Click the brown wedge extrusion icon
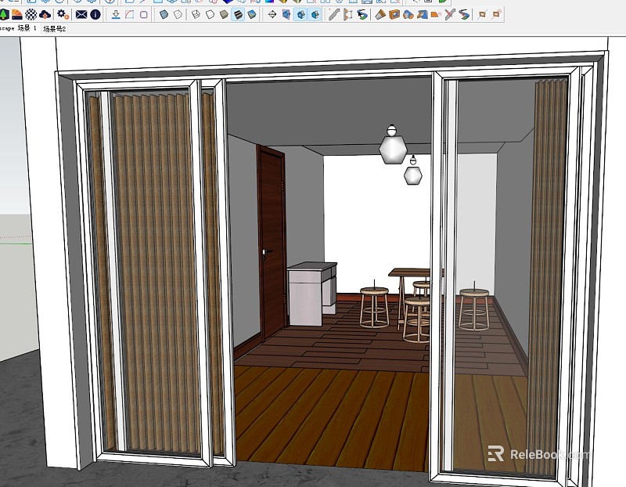 coord(380,15)
